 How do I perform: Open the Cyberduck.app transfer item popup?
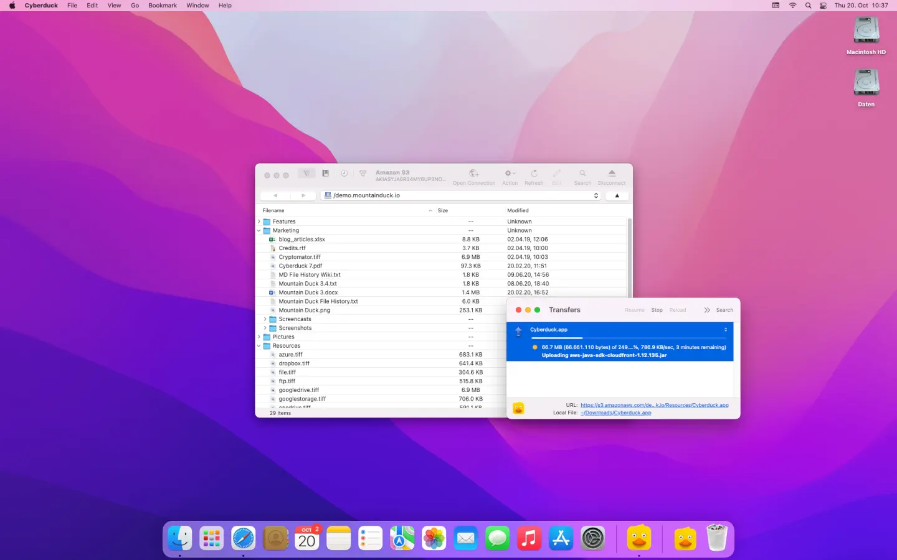click(x=725, y=330)
